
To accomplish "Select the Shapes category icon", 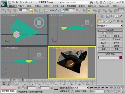I will 103,21.
